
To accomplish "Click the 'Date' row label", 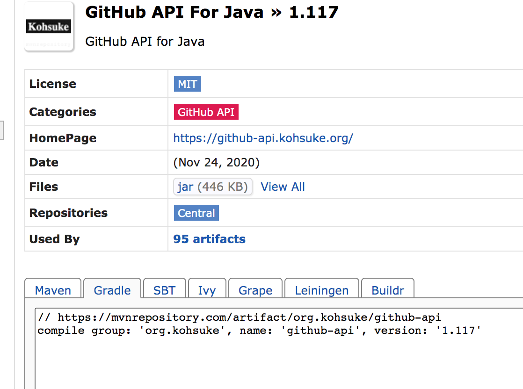I will coord(44,162).
